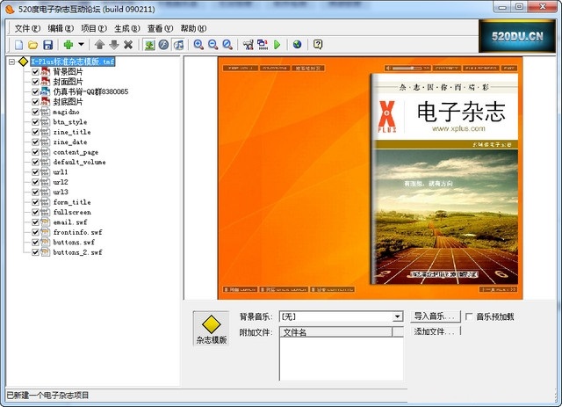Select the zine_title tree item
Viewport: 562px width, 407px height.
[71, 132]
